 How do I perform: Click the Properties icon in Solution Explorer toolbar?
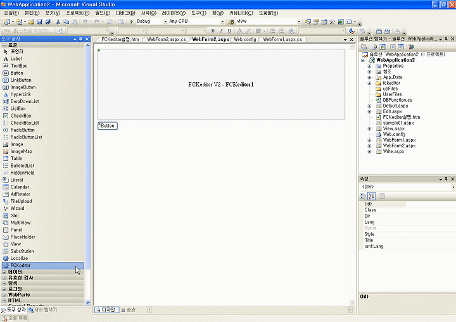[x=364, y=47]
